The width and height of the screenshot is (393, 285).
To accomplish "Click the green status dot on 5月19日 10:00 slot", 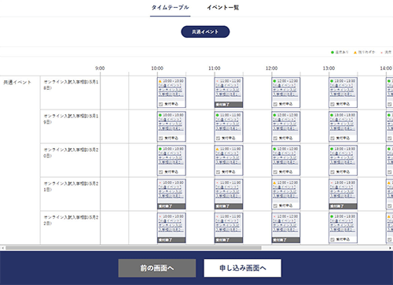I will [x=160, y=115].
